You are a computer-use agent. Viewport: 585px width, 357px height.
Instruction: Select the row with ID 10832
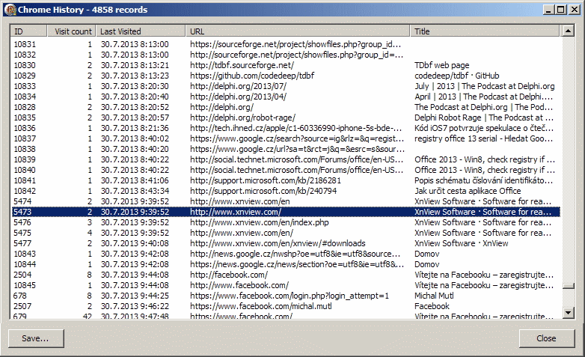[x=286, y=55]
